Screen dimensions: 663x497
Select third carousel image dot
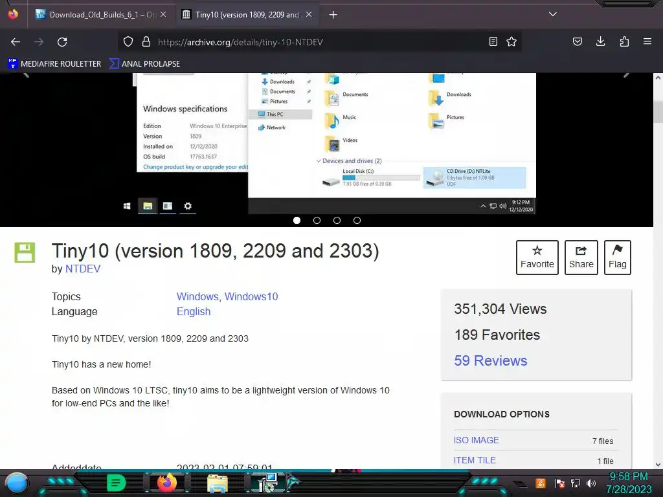point(337,220)
